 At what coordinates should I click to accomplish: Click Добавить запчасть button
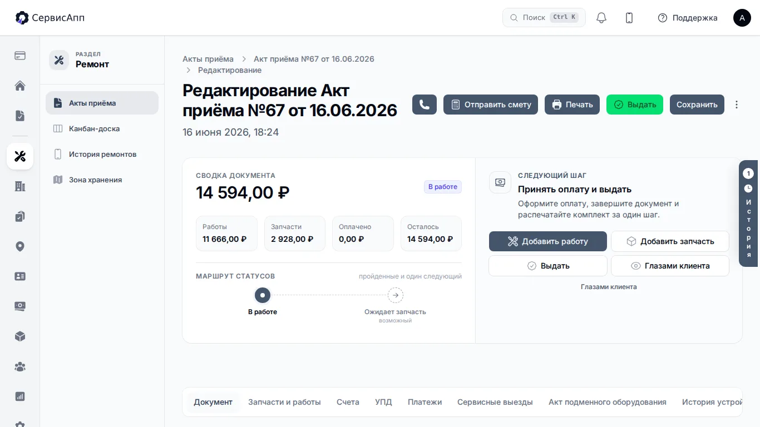(670, 241)
